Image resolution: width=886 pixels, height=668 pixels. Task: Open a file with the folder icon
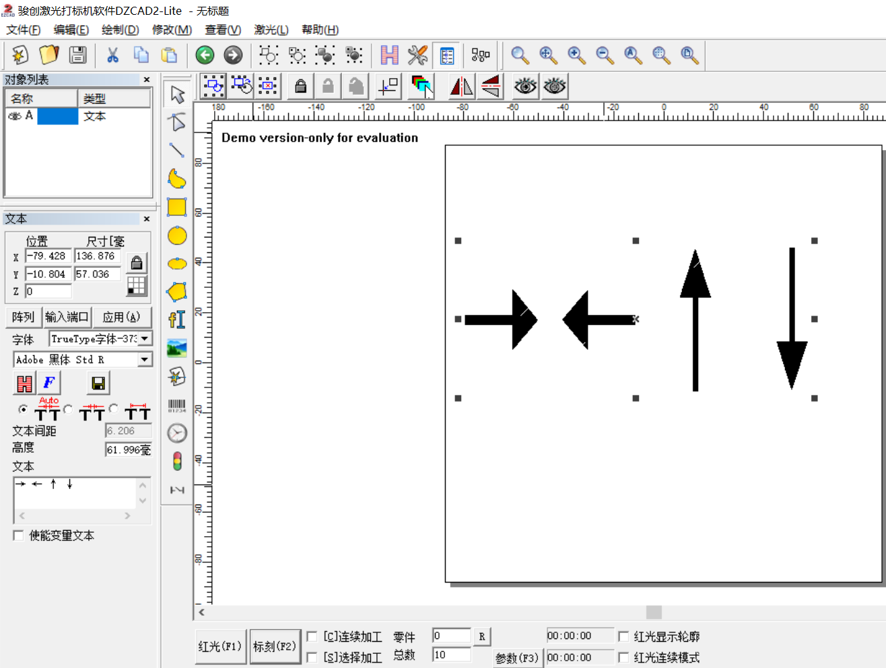click(49, 55)
